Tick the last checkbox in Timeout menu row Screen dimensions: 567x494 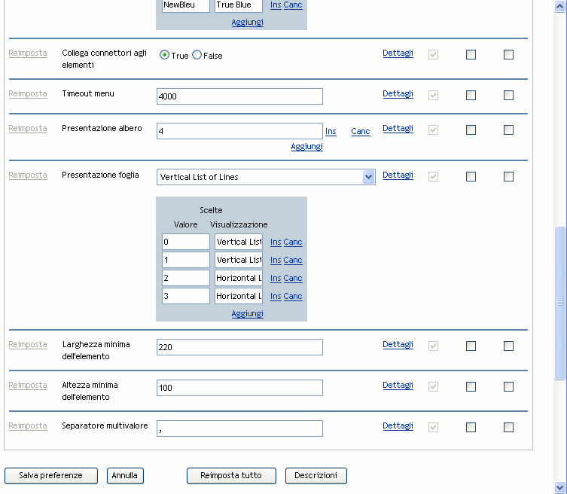tap(508, 96)
